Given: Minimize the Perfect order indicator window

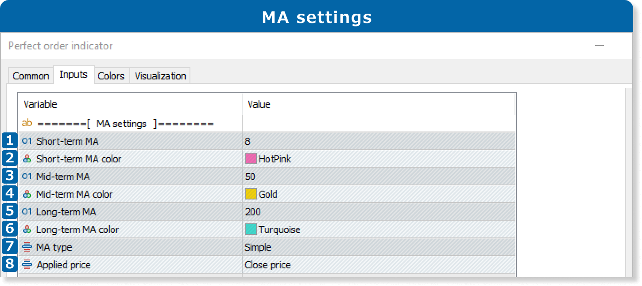Looking at the screenshot, I should tap(599, 46).
